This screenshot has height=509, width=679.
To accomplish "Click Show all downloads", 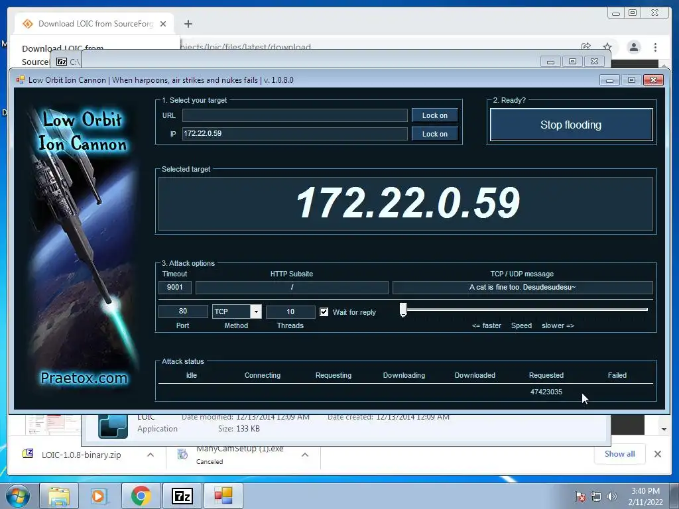I will click(620, 454).
